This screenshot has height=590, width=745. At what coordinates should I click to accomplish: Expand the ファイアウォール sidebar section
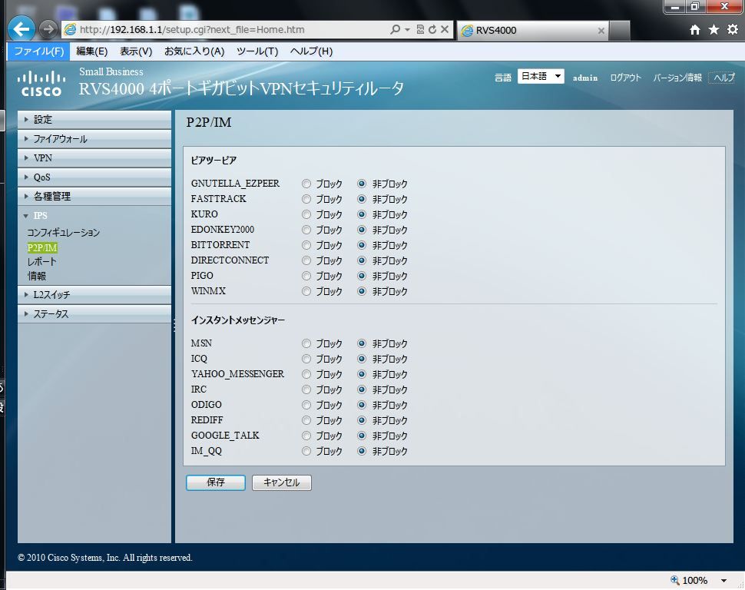click(x=94, y=139)
